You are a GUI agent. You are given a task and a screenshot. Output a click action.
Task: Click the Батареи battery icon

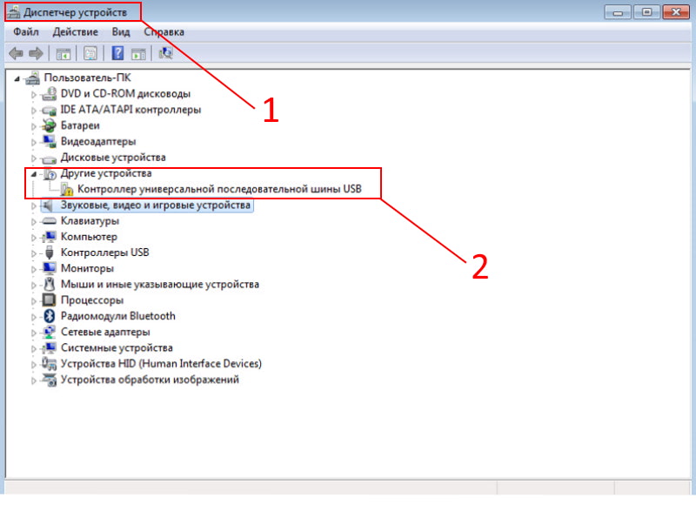(50, 125)
